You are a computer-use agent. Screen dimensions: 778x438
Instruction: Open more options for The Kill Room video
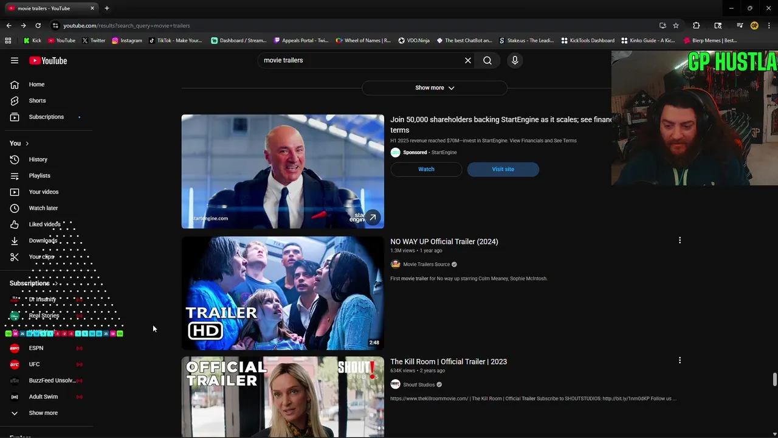click(x=680, y=360)
